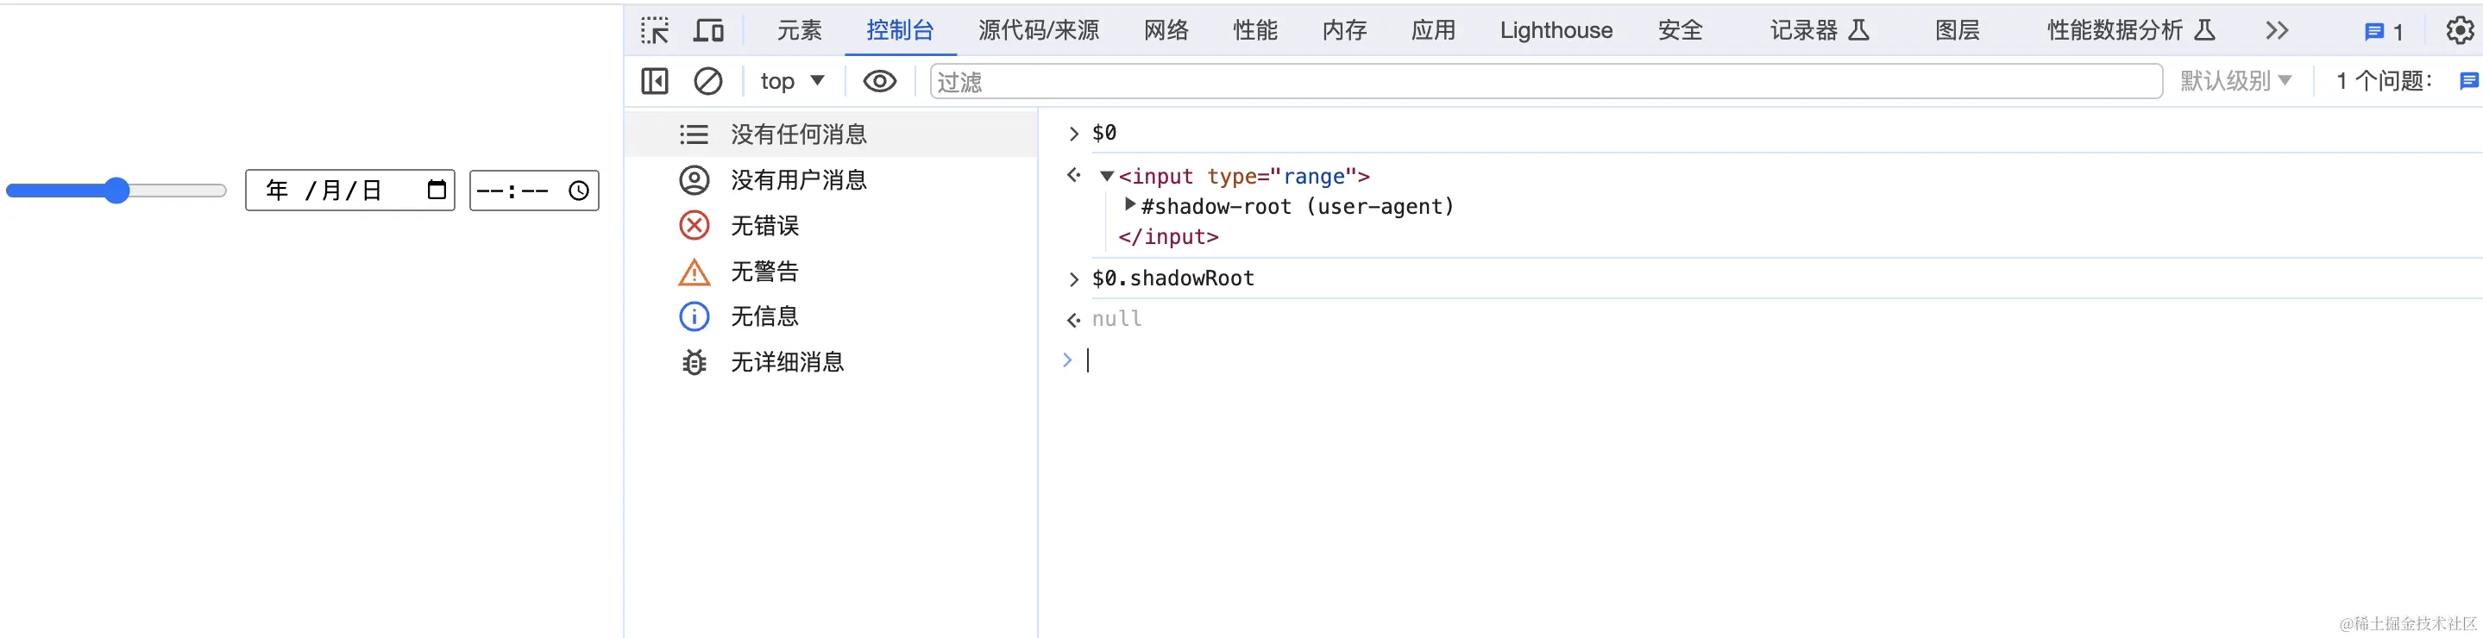Clear the console

pos(708,81)
